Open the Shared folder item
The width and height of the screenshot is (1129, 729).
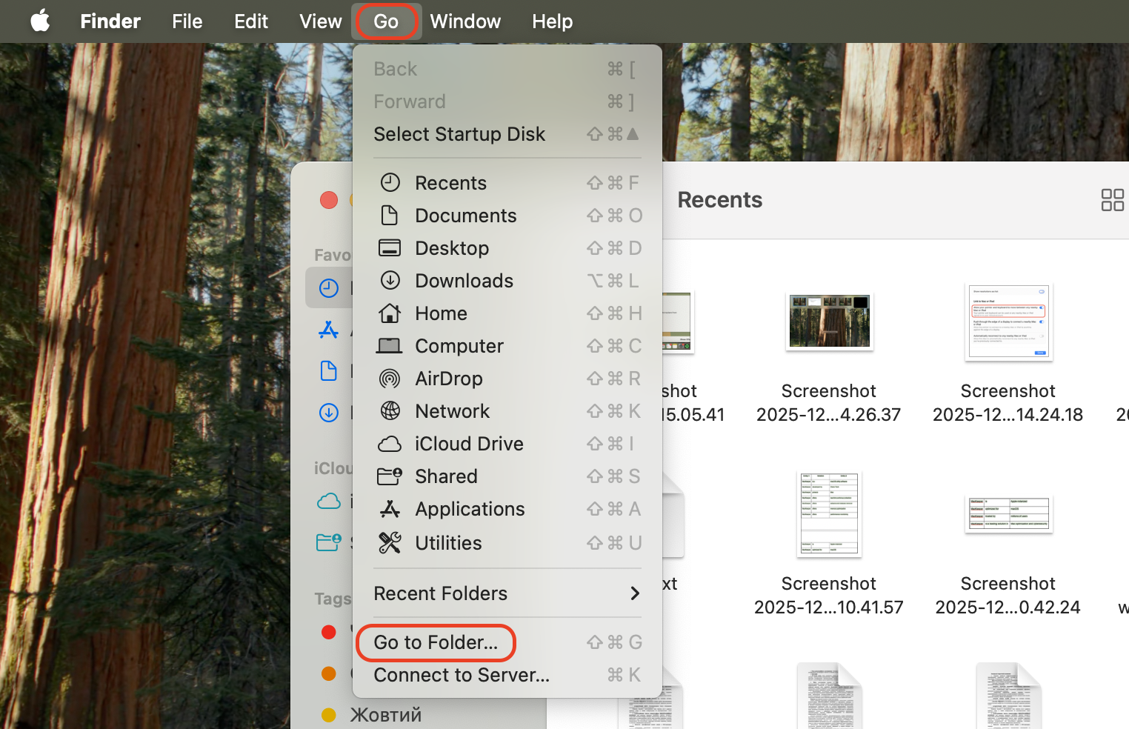click(447, 476)
